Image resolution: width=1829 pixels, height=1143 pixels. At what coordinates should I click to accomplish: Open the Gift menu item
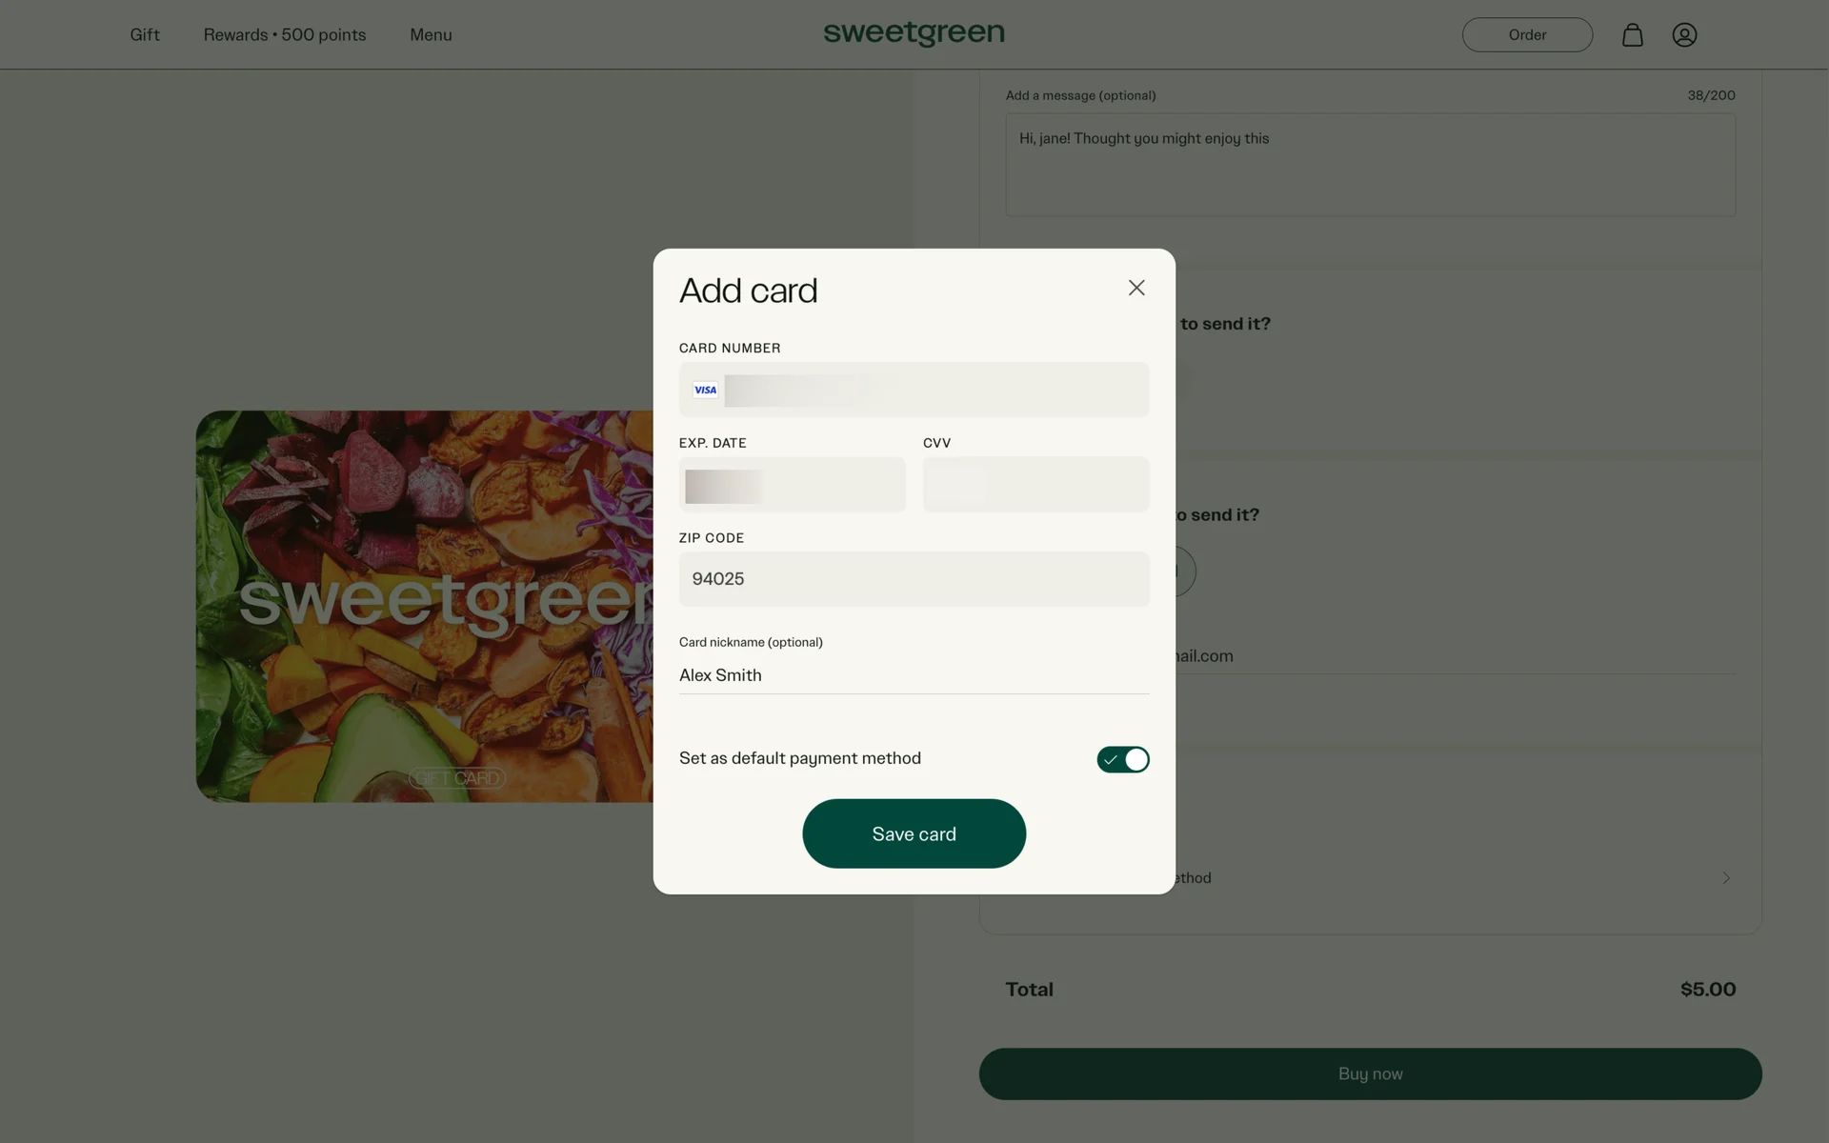coord(145,35)
